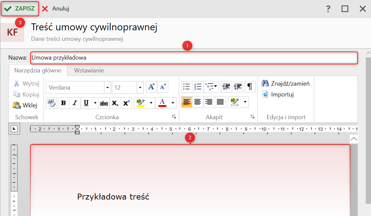Click Kopiuj copy command
371x216 pixels.
point(26,94)
